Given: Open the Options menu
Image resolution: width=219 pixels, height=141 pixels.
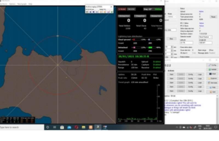Looking at the screenshot, I should (x=12, y=4).
